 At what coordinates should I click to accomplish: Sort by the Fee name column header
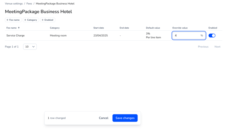point(12,28)
